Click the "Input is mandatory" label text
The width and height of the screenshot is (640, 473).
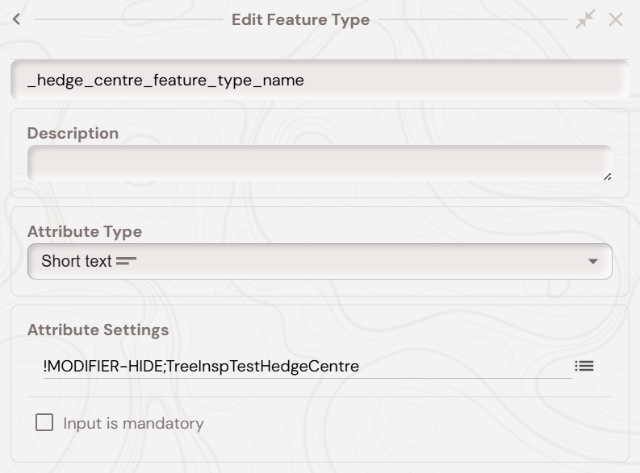tap(133, 423)
